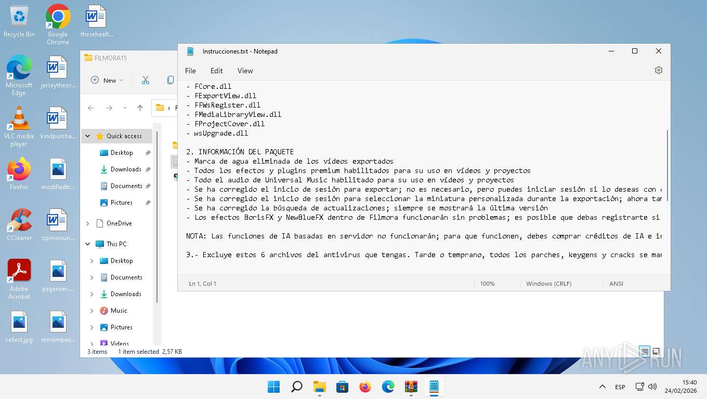Open the New dropdown in File Explorer
The image size is (707, 399).
[107, 80]
